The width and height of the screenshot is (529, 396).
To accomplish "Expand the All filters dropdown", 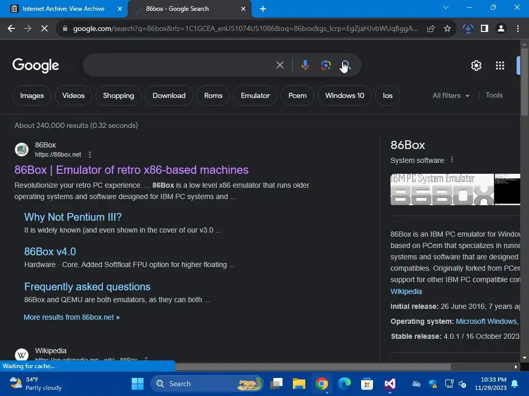I will tap(451, 95).
